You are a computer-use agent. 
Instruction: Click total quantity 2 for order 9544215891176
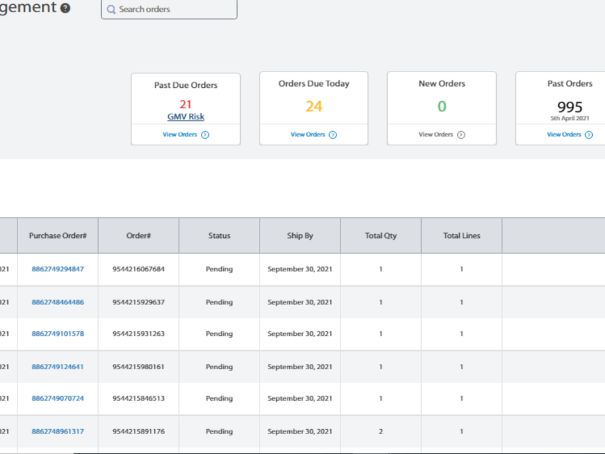tap(381, 431)
